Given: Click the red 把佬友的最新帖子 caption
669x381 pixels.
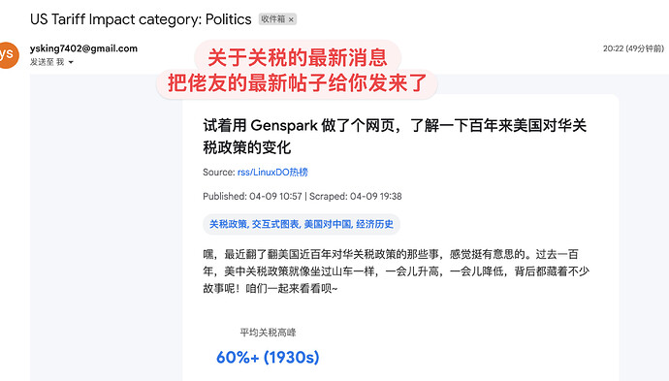Looking at the screenshot, I should click(298, 82).
